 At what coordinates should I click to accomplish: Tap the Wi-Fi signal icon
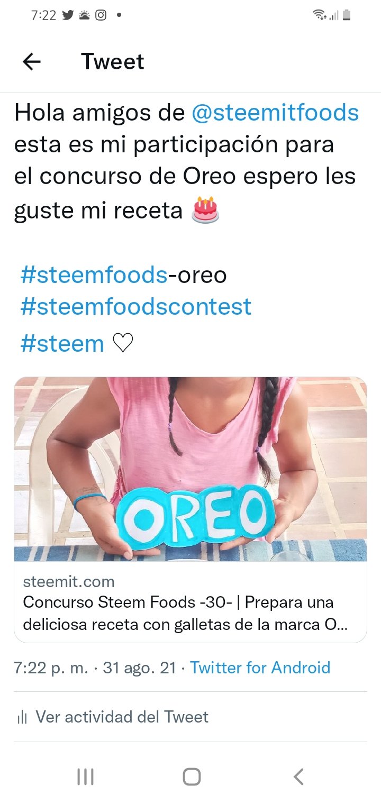click(x=319, y=15)
